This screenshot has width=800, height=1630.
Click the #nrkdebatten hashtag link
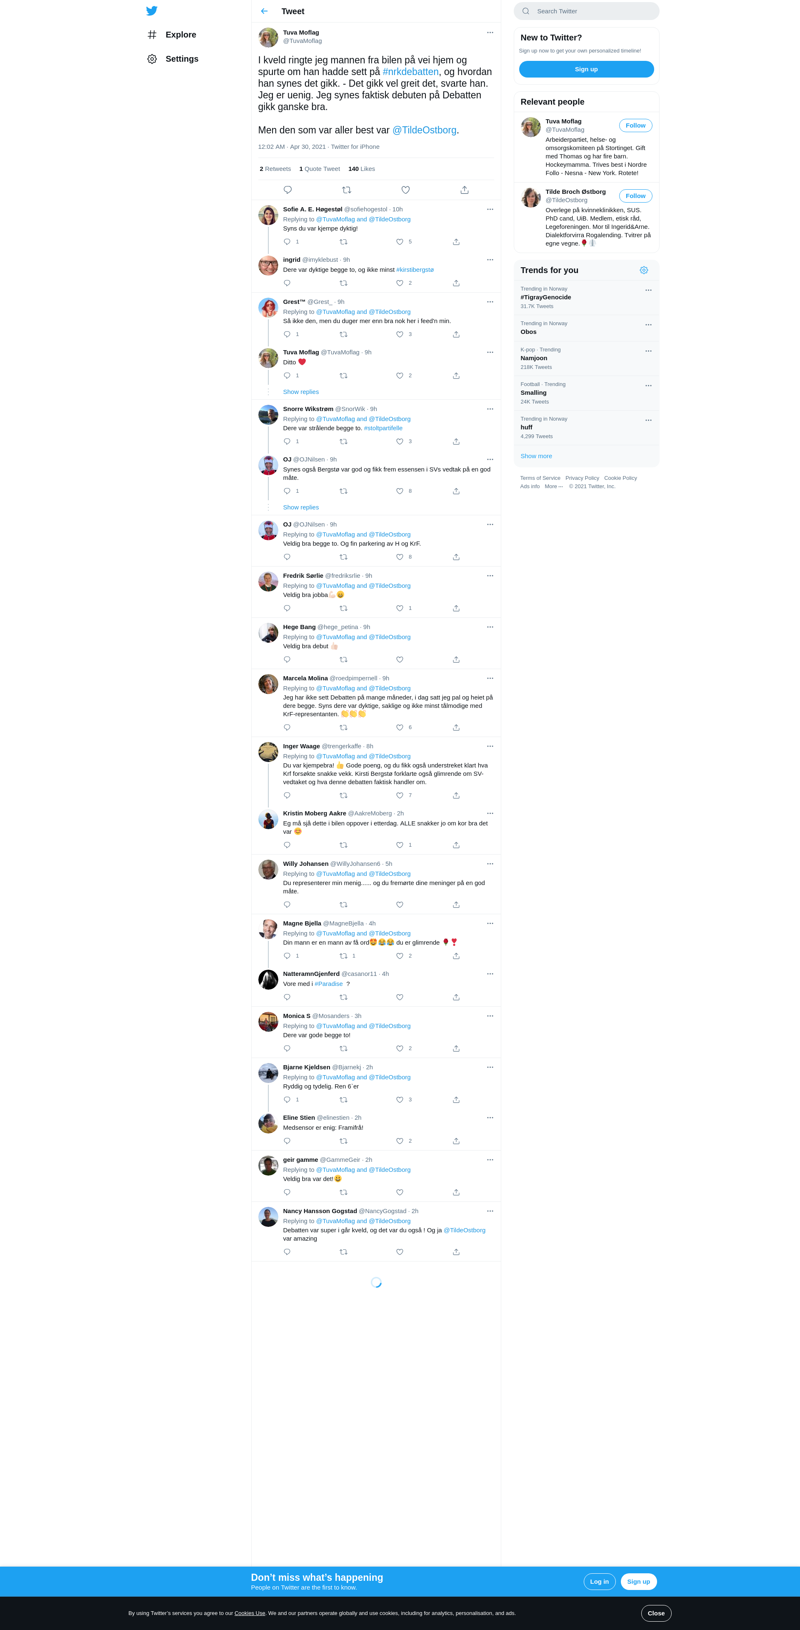tap(410, 72)
